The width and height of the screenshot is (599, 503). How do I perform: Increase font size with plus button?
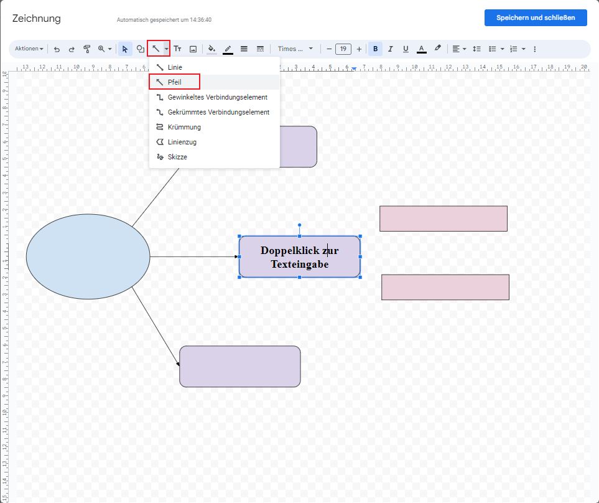[x=359, y=49]
